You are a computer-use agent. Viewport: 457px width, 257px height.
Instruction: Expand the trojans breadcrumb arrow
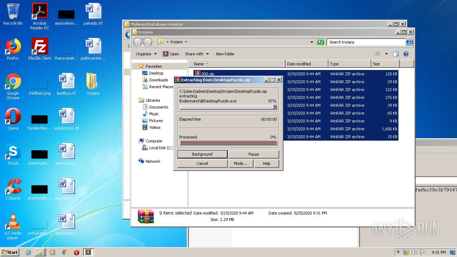coord(186,42)
